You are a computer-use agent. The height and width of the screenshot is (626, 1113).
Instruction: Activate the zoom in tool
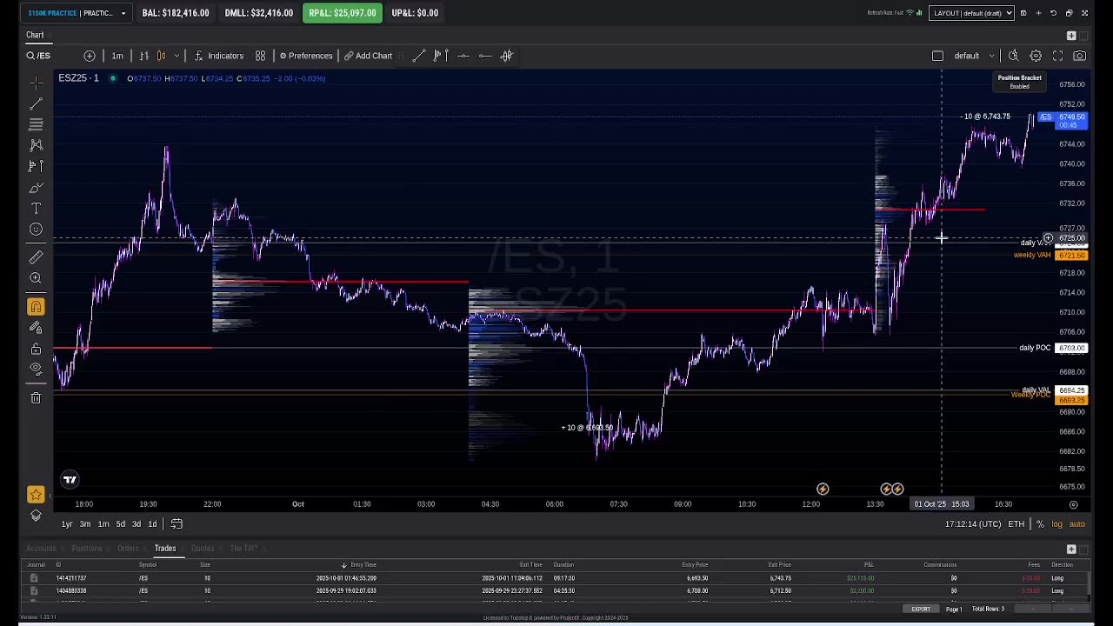click(x=36, y=278)
